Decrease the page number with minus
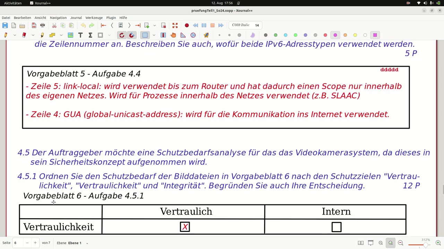 27,243
